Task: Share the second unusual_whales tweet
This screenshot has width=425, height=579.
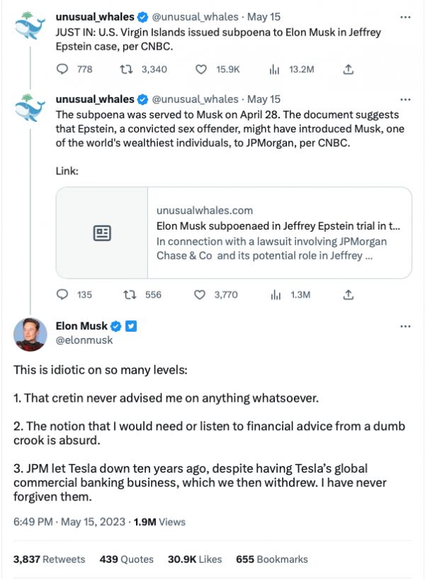Action: pyautogui.click(x=348, y=294)
